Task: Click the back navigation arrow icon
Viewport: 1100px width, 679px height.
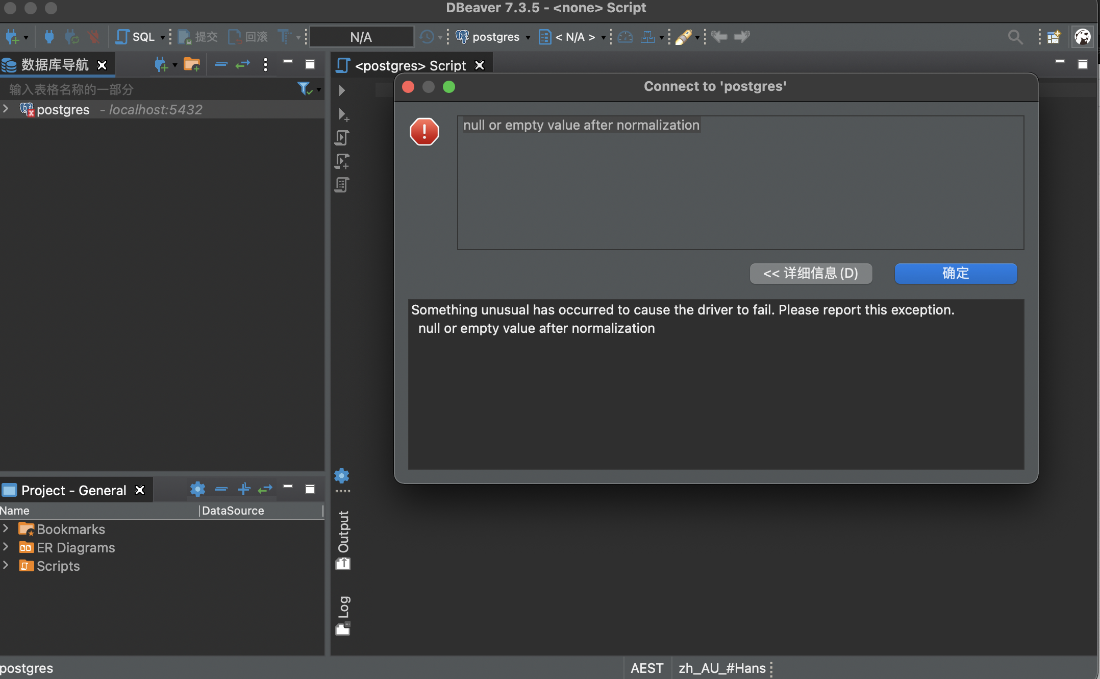Action: (719, 36)
